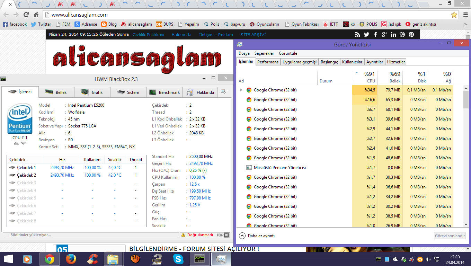Click the Twitter bird icon in site header
The width and height of the screenshot is (471, 266).
pos(367,35)
